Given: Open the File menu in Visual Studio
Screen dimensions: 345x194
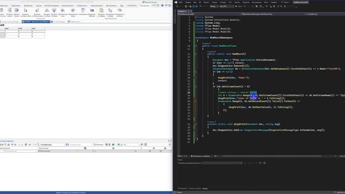Looking at the screenshot, I should 181,2.
